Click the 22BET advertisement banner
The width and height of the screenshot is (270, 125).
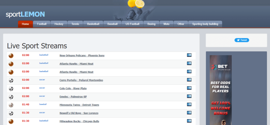221,90
